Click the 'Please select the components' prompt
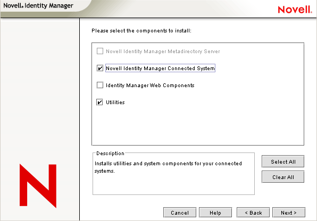The width and height of the screenshot is (317, 221). coord(141,31)
